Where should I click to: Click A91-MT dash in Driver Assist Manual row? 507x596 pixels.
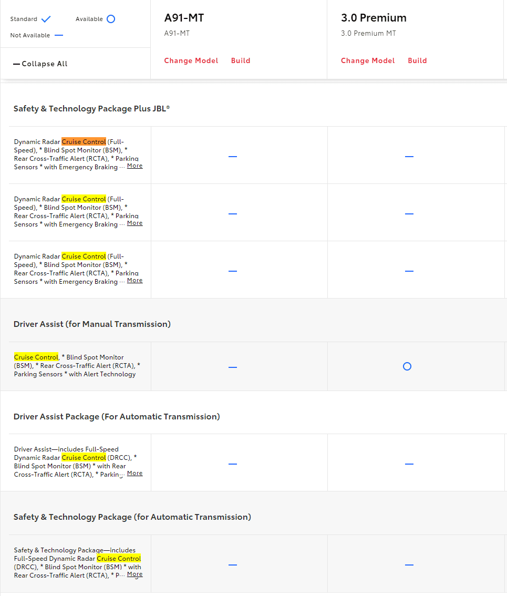[233, 367]
